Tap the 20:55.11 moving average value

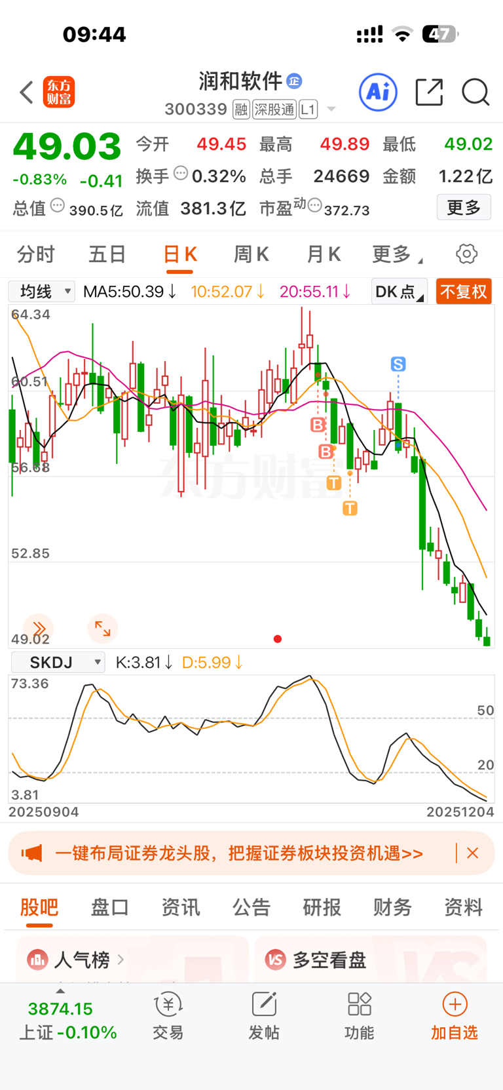[316, 292]
